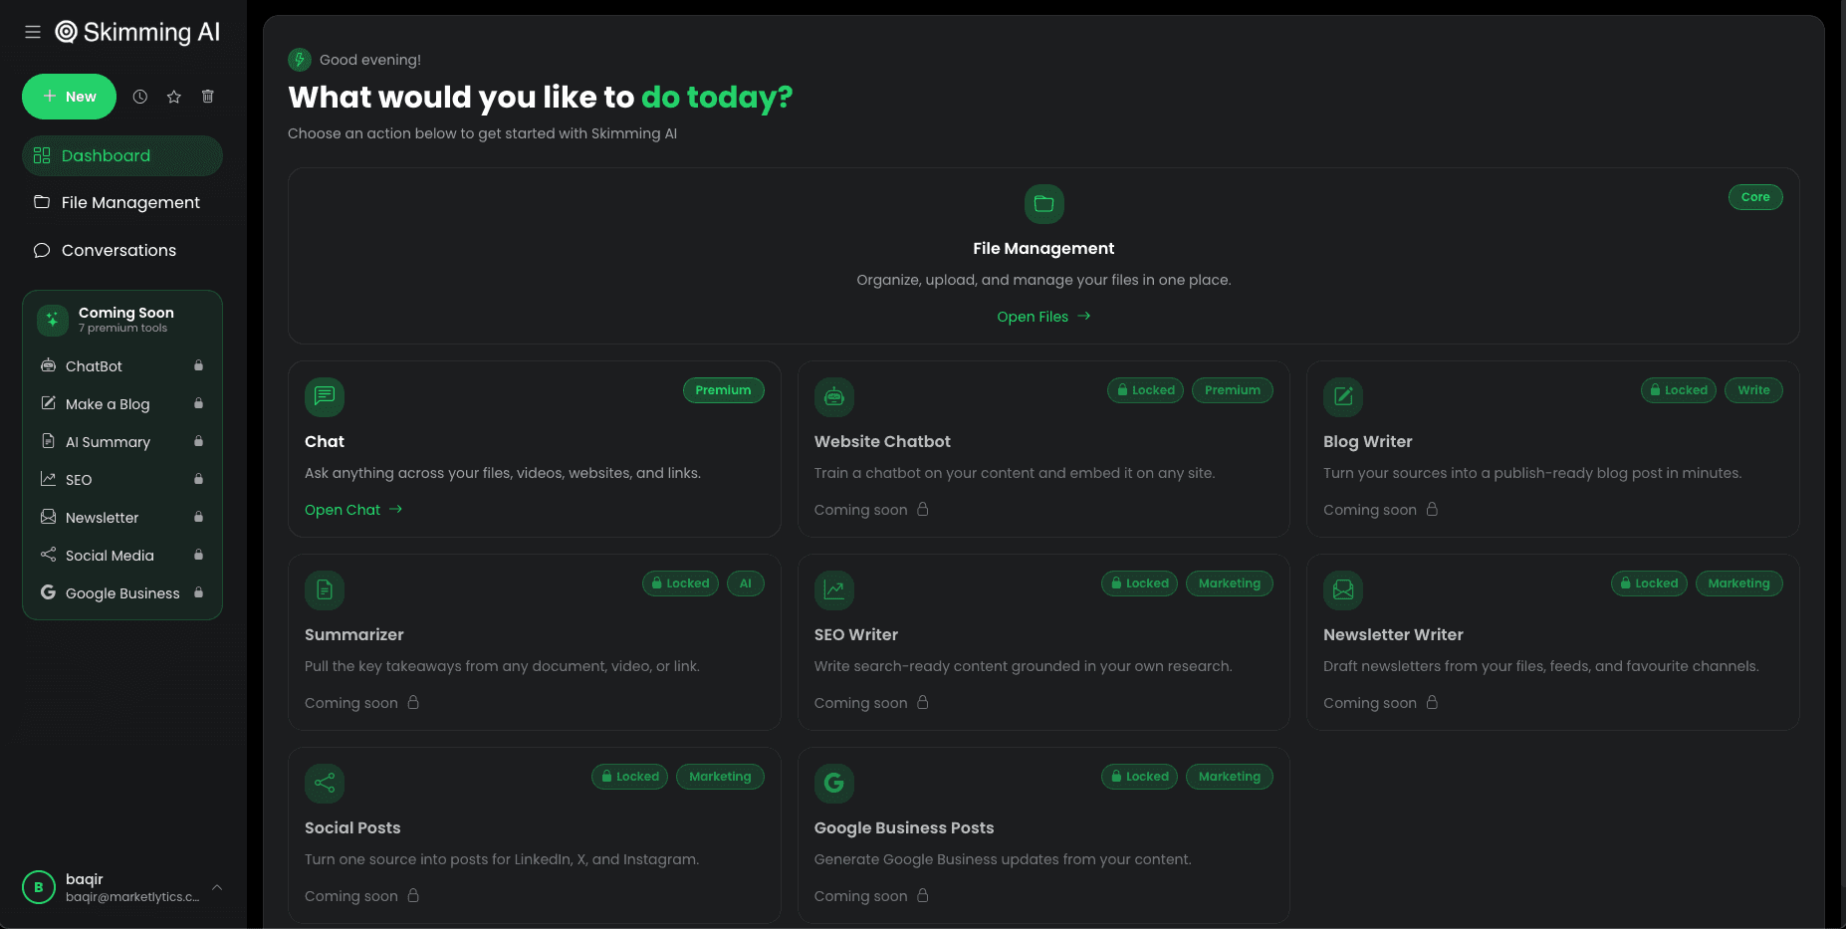Open favorites star icon
1846x929 pixels.
click(174, 97)
